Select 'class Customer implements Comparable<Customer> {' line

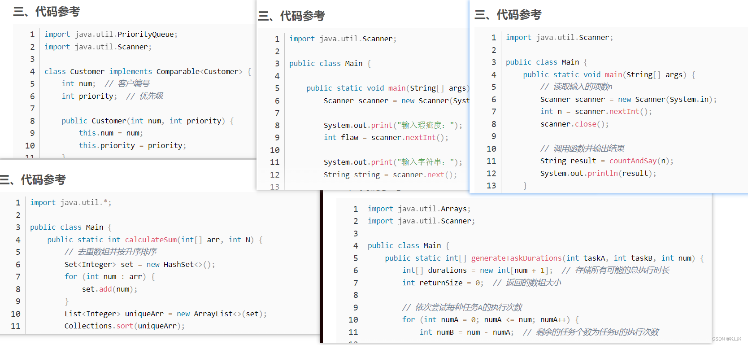click(148, 72)
